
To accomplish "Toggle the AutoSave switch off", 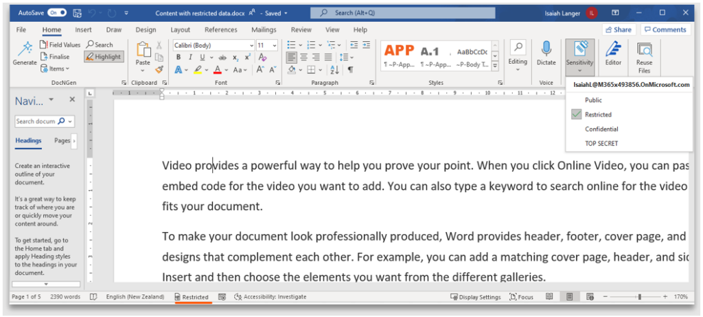I will click(x=56, y=13).
